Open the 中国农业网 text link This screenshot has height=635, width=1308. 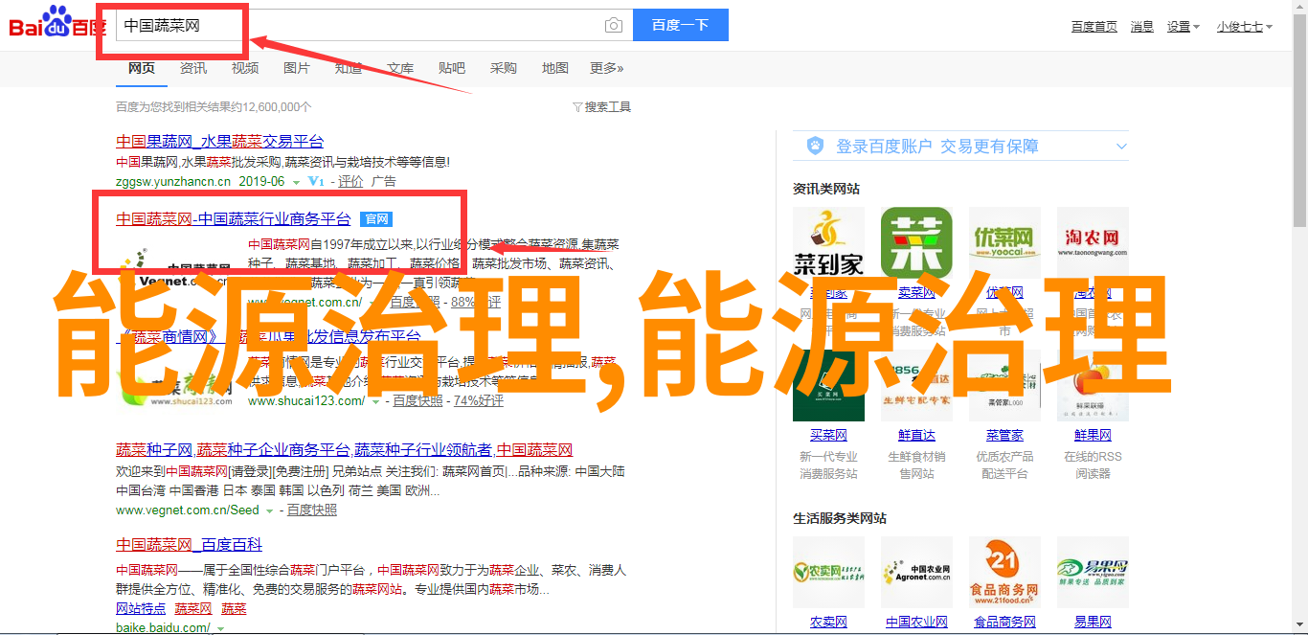[x=916, y=622]
